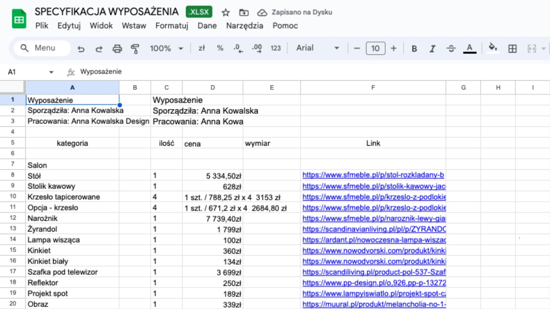Open the Arial font dropdown
This screenshot has width=550, height=309.
tap(317, 48)
